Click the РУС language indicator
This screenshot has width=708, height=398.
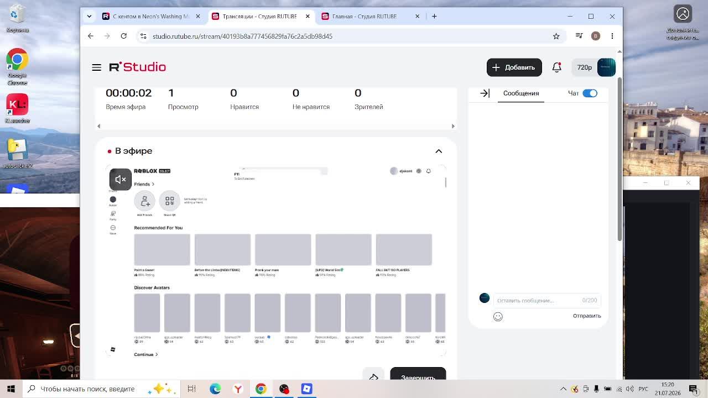click(x=643, y=389)
